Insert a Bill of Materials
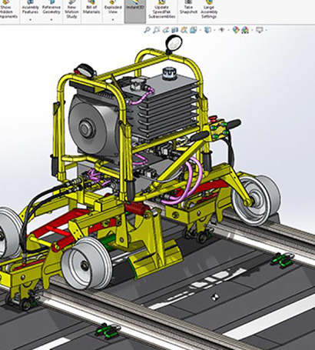 coord(91,8)
